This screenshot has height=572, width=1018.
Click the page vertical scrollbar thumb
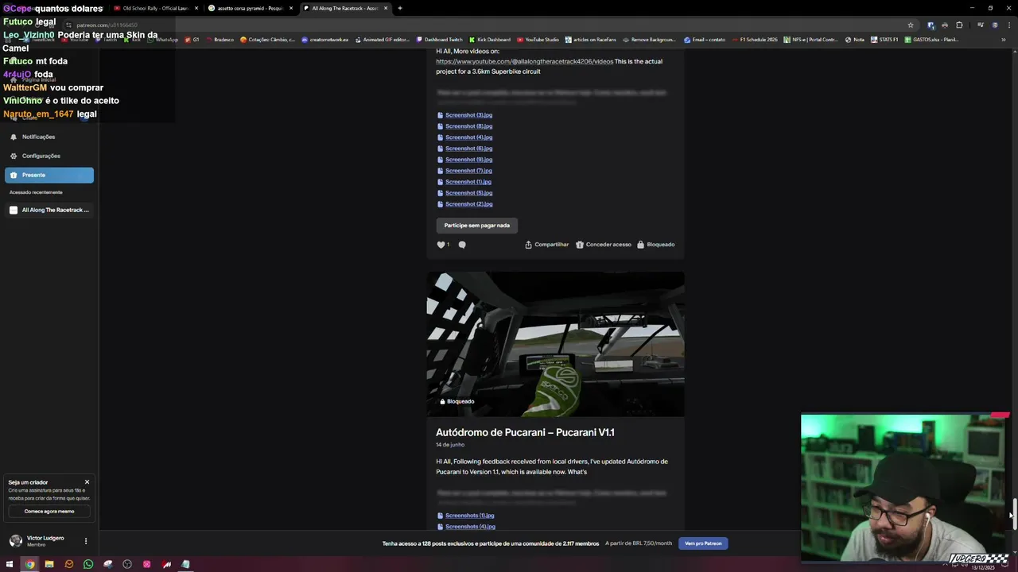(1015, 514)
